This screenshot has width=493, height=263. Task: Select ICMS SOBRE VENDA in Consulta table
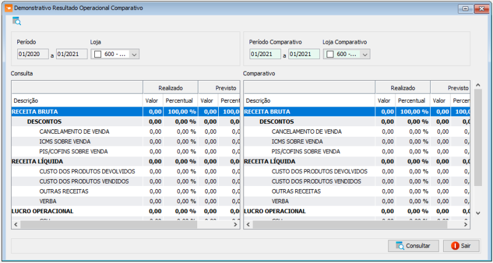pyautogui.click(x=126, y=142)
